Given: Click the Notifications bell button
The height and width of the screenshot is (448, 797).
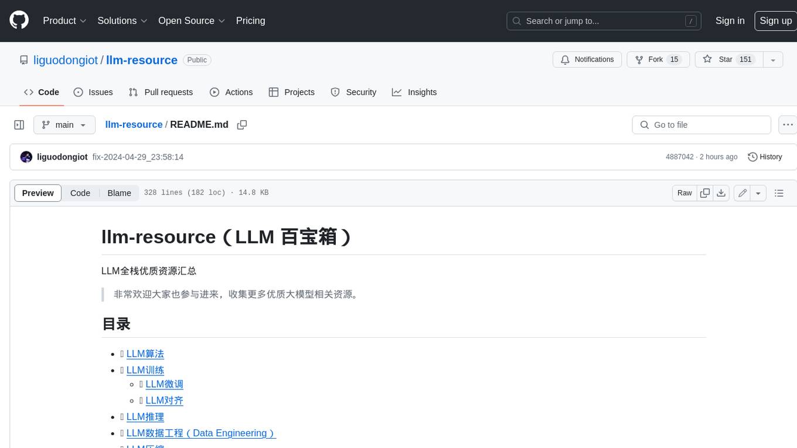Looking at the screenshot, I should (x=587, y=60).
